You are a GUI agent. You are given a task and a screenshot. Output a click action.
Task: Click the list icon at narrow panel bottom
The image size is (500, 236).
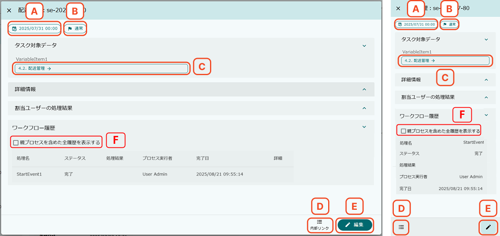coord(401,227)
